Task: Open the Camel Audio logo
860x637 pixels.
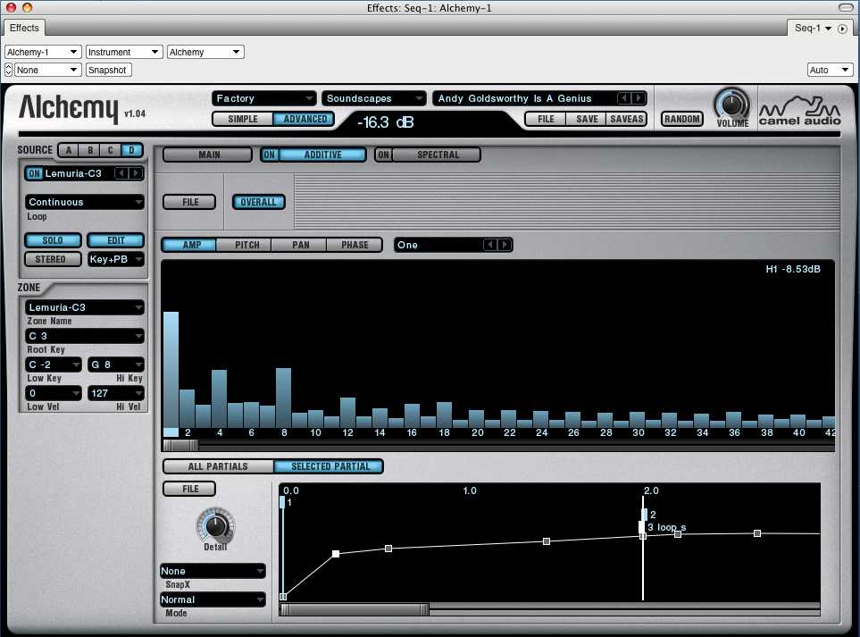Action: pyautogui.click(x=799, y=111)
